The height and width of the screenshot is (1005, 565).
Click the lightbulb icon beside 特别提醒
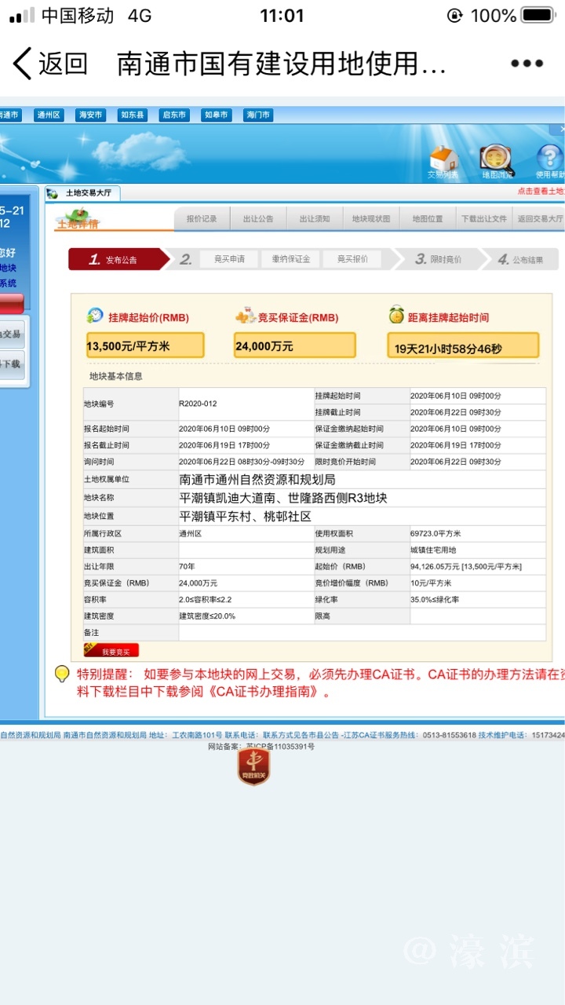coord(62,674)
